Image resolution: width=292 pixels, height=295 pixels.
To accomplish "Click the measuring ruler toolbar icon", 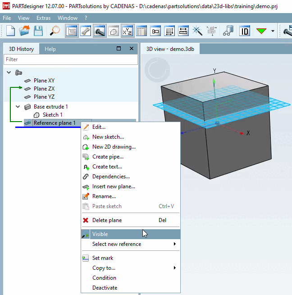I will pos(183,31).
